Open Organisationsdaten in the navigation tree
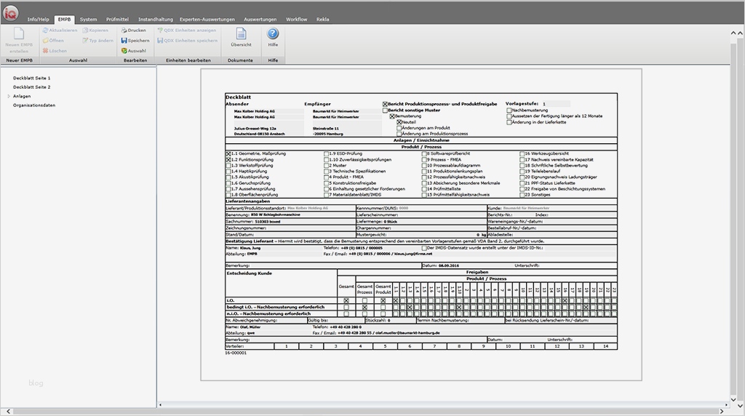The image size is (745, 416). coord(33,105)
